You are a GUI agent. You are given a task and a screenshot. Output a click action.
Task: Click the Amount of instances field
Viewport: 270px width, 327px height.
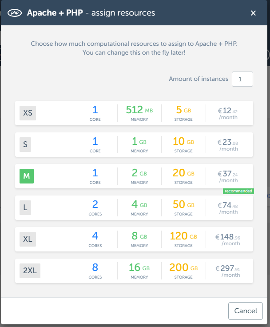242,79
